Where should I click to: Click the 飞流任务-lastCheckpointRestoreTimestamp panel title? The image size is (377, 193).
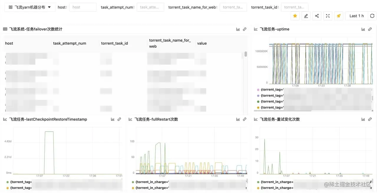(x=48, y=119)
